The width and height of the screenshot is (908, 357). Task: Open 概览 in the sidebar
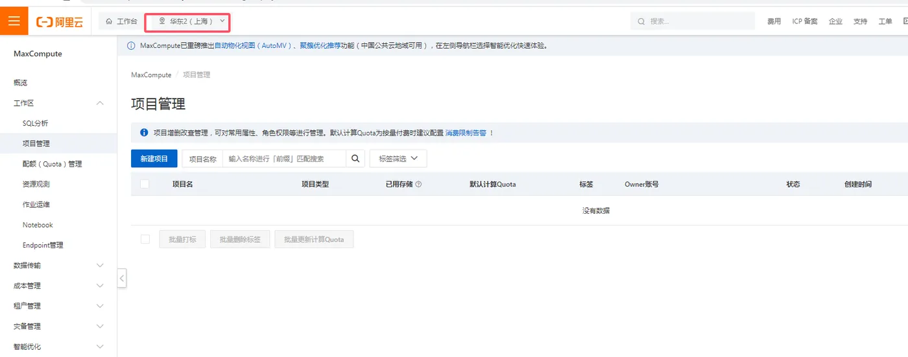pyautogui.click(x=21, y=83)
